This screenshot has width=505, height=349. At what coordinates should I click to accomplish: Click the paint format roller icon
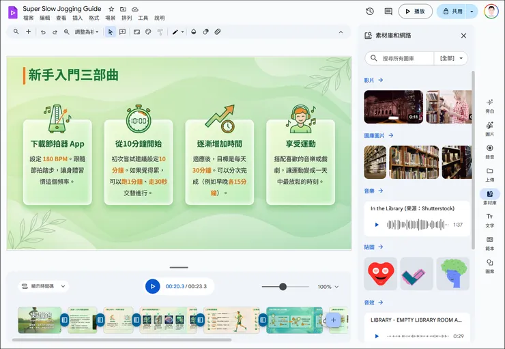160,32
